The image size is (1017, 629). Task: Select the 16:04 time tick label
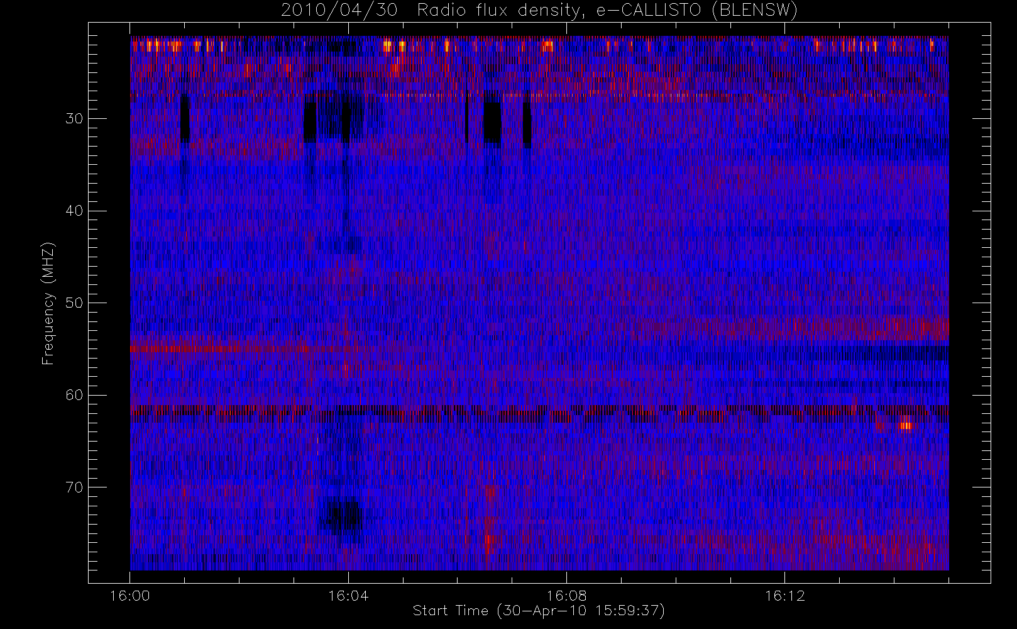(348, 596)
